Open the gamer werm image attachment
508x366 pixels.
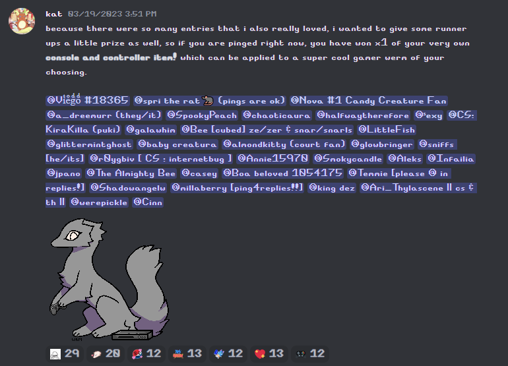pos(110,279)
